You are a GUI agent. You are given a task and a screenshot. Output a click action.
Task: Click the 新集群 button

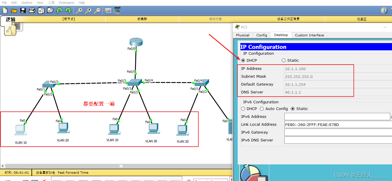[142, 19]
